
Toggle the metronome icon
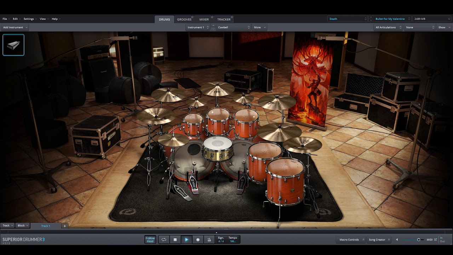point(209,240)
